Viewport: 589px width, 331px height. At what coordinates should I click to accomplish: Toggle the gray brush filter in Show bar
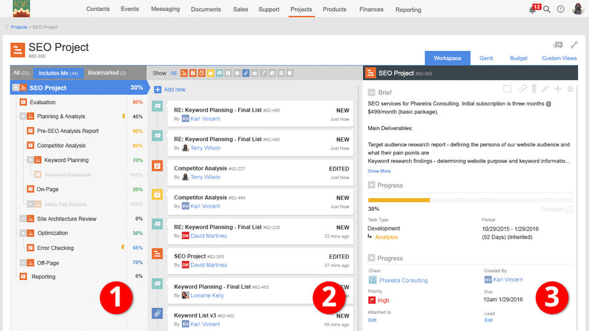pos(264,73)
